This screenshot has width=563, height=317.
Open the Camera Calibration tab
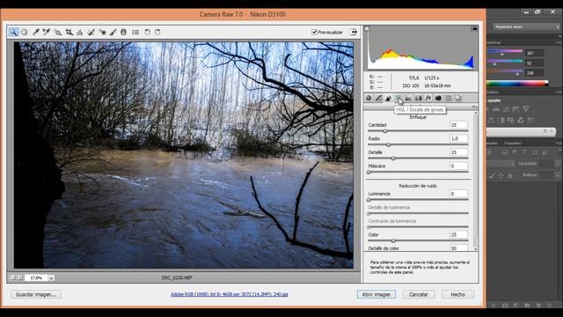[438, 98]
